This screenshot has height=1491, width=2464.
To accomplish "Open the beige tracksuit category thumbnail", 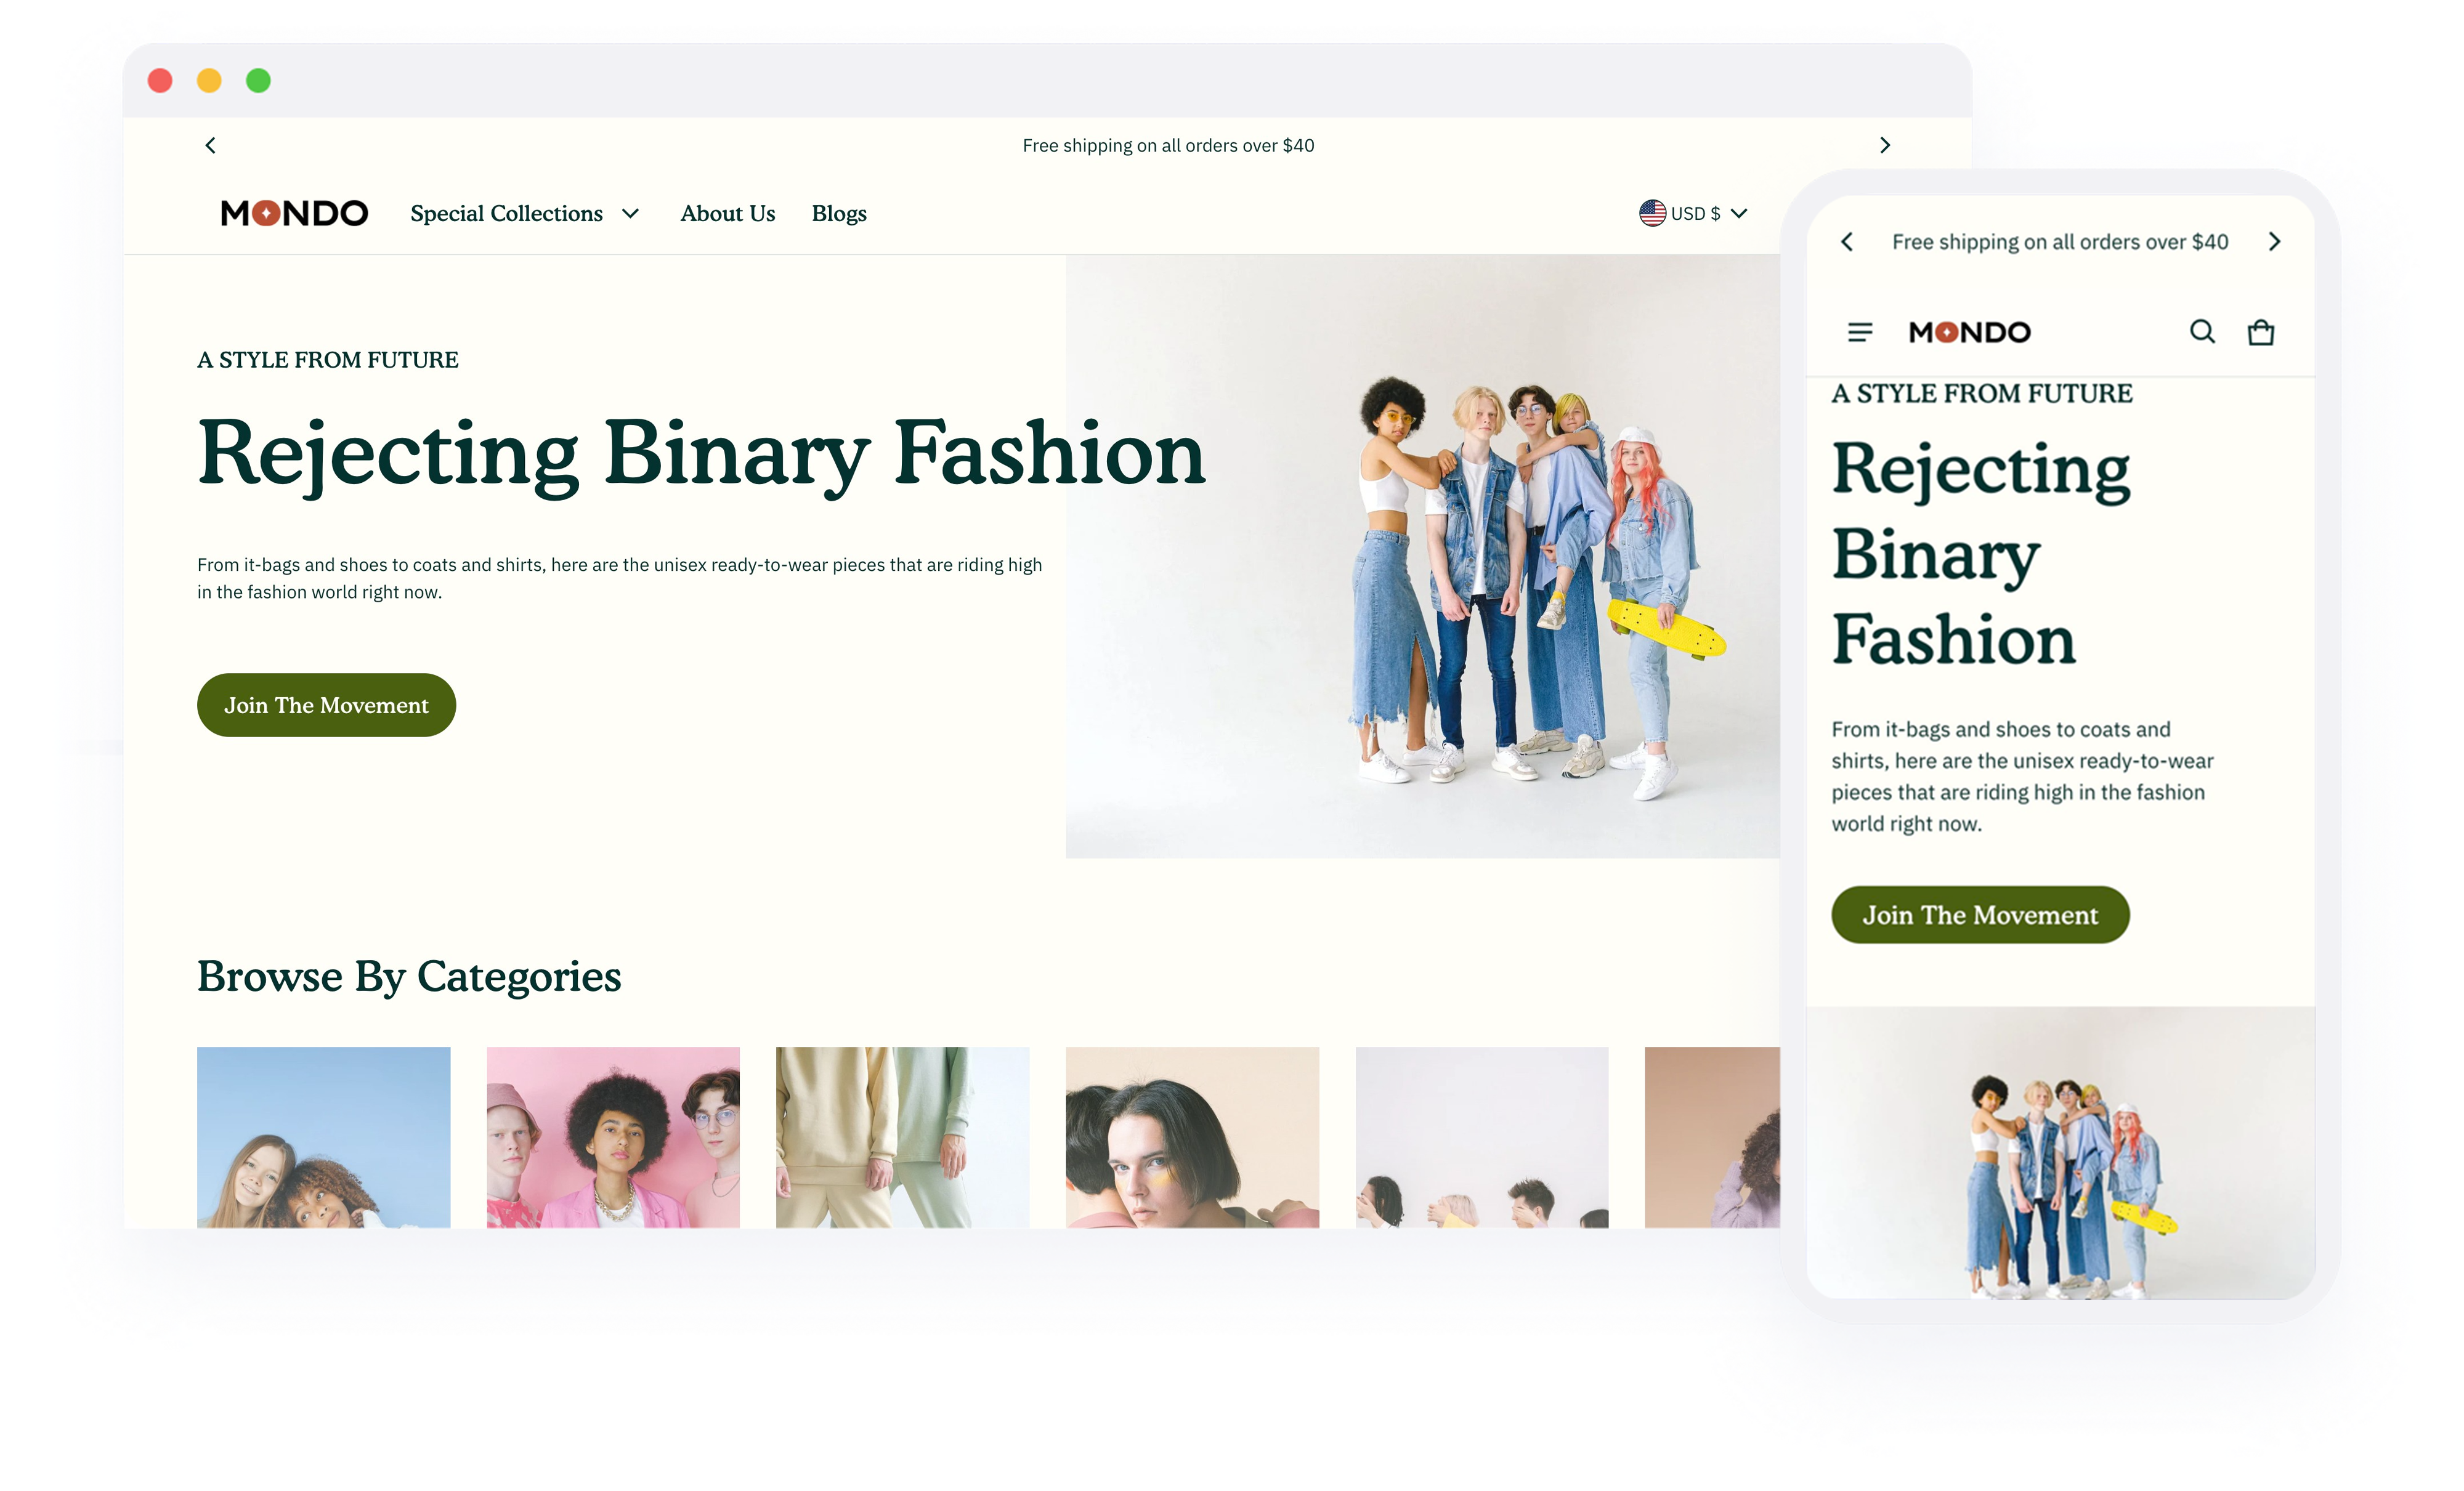I will coord(902,1137).
